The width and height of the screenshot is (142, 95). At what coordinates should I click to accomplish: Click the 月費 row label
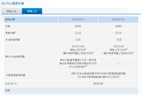(x=7, y=26)
